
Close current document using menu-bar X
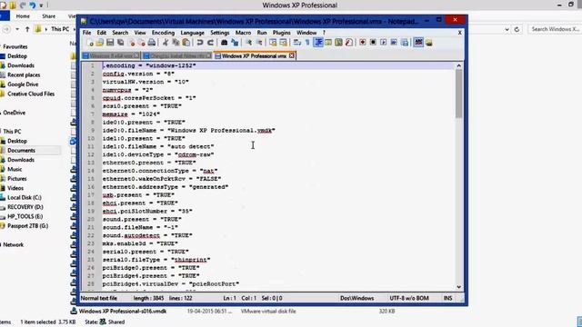459,33
